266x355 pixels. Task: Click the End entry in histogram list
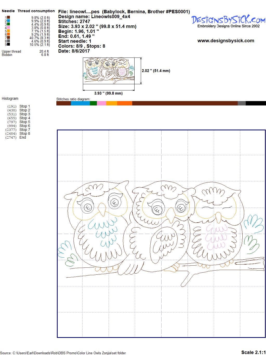tap(23, 137)
